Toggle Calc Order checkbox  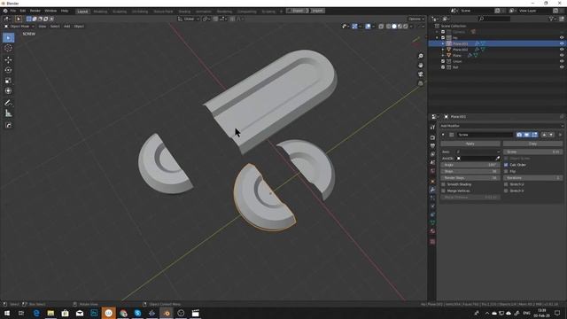[506, 165]
